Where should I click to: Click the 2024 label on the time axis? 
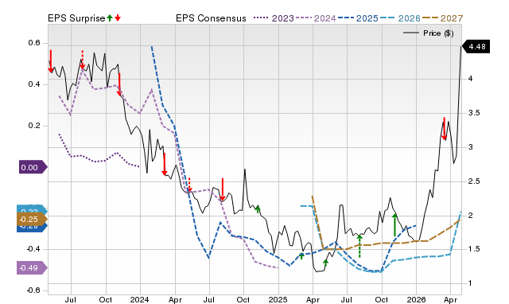(140, 299)
